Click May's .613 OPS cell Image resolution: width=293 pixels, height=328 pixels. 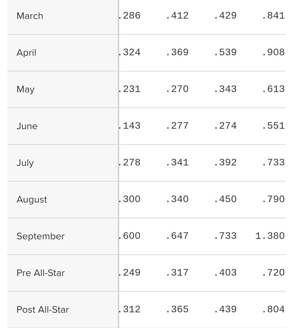coord(273,89)
